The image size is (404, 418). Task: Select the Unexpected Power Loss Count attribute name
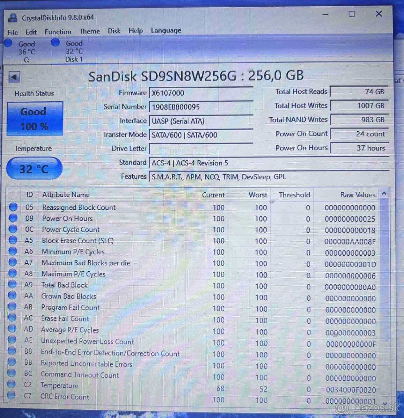pyautogui.click(x=87, y=341)
